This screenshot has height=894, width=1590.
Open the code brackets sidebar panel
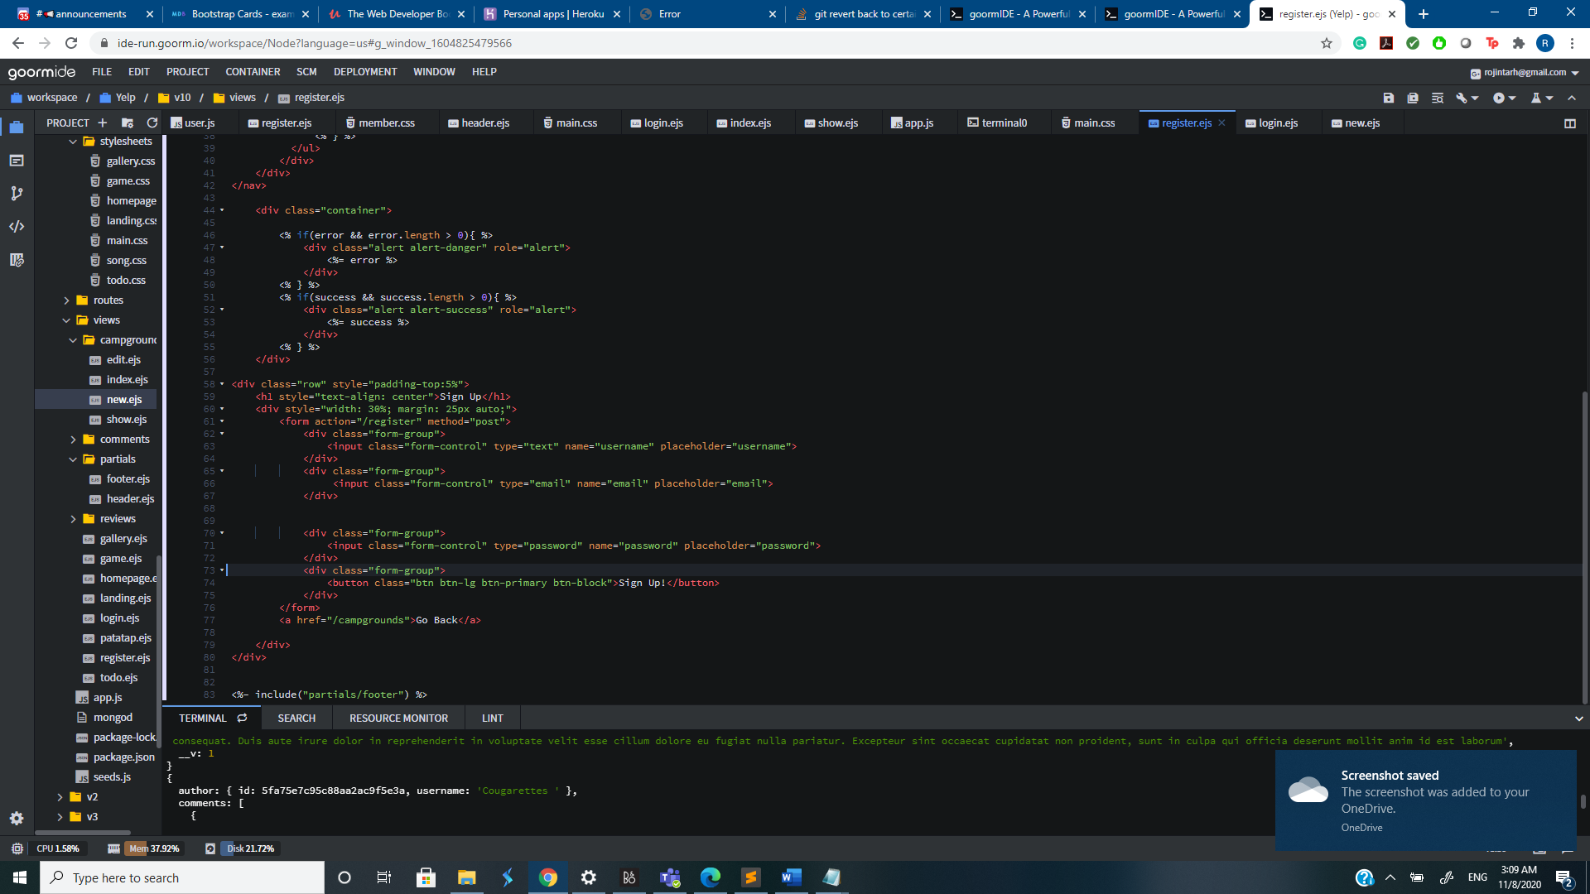(x=17, y=227)
